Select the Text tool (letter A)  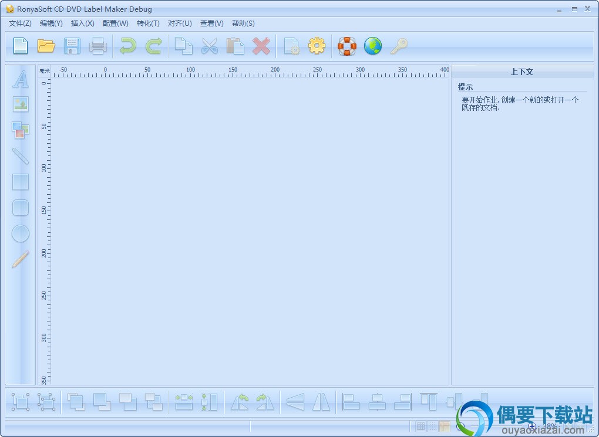pos(21,79)
